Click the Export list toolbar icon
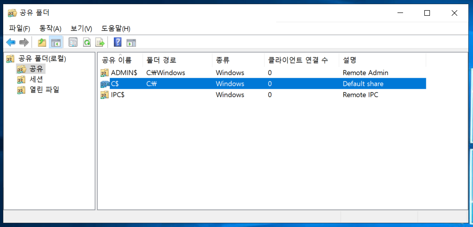 coord(100,43)
